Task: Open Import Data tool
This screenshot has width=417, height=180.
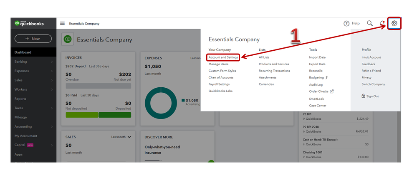Action: click(x=317, y=57)
